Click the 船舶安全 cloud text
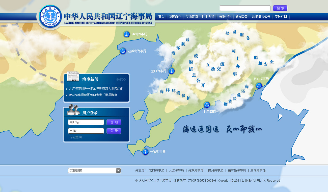The height and width of the screenshot is (192, 328). (x=264, y=61)
